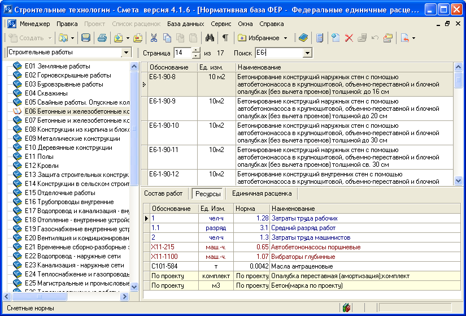Click the binoculars Find icon

point(210,38)
